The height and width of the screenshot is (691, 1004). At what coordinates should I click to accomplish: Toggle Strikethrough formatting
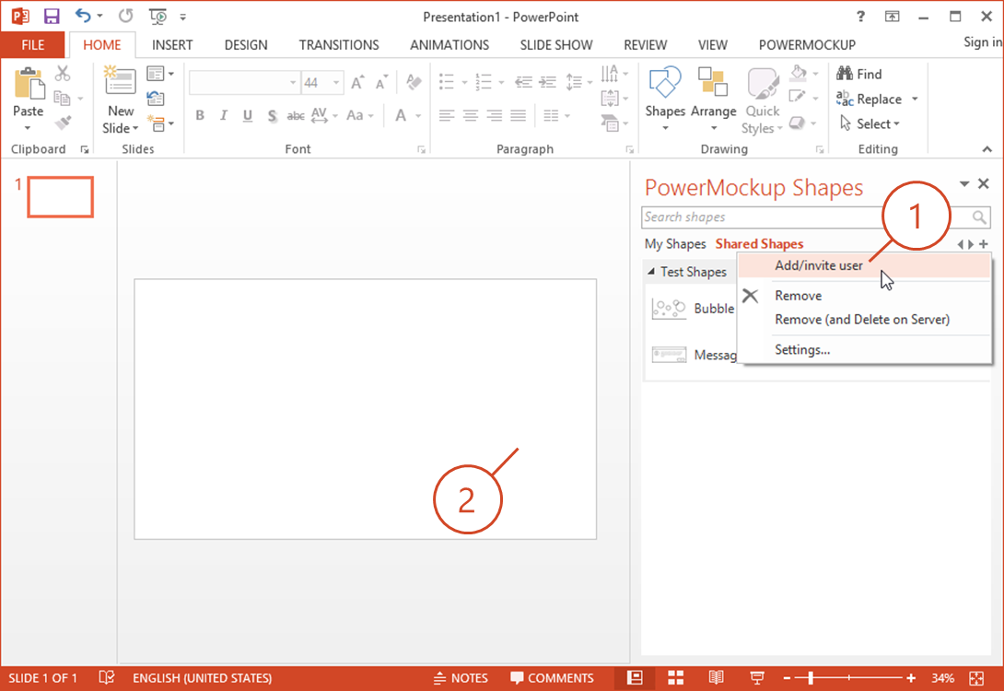(295, 115)
